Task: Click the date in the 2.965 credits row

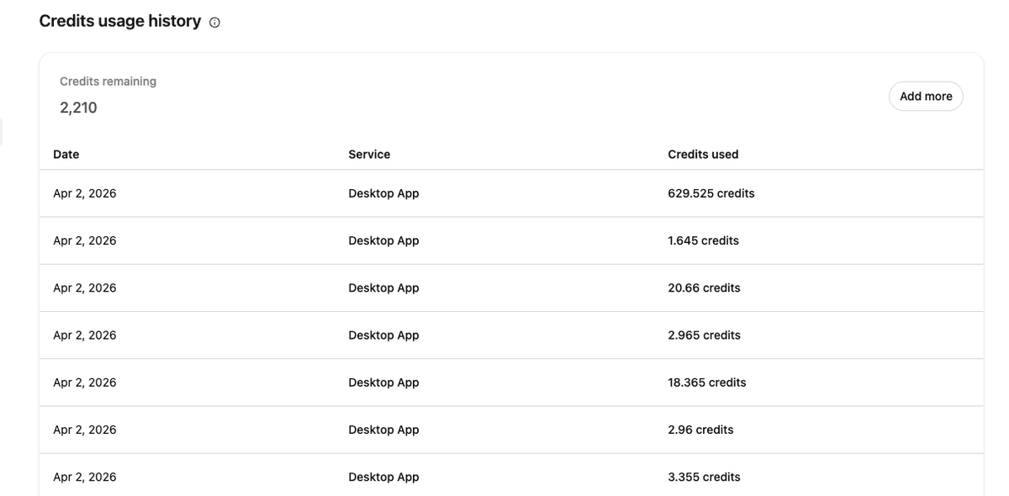Action: click(85, 335)
